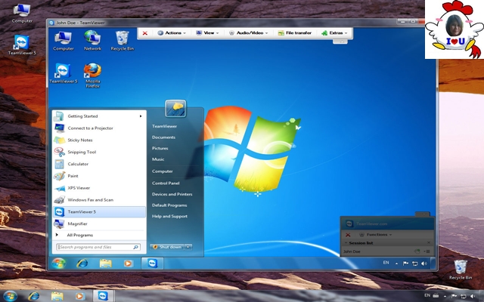Image resolution: width=484 pixels, height=302 pixels.
Task: Click File transfer in the TeamViewer toolbar
Action: (295, 33)
